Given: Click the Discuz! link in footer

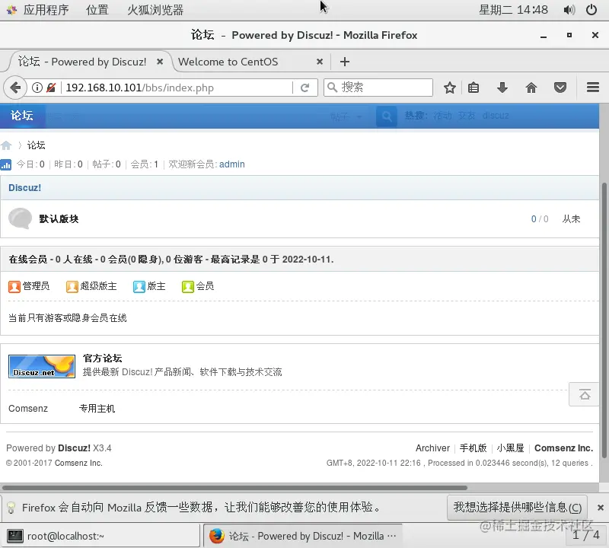Looking at the screenshot, I should click(x=74, y=448).
